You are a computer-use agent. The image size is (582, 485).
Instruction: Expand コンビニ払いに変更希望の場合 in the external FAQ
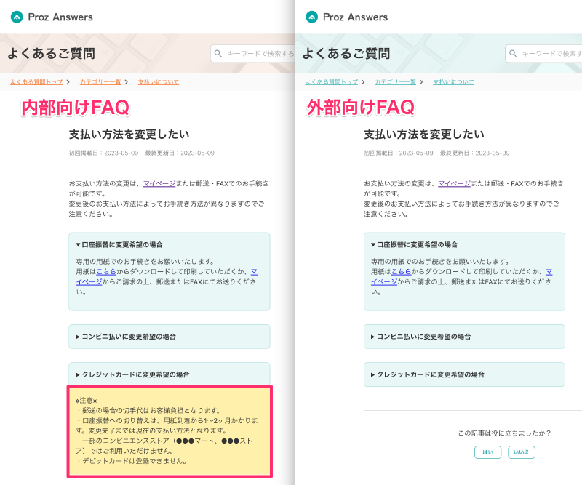[464, 337]
